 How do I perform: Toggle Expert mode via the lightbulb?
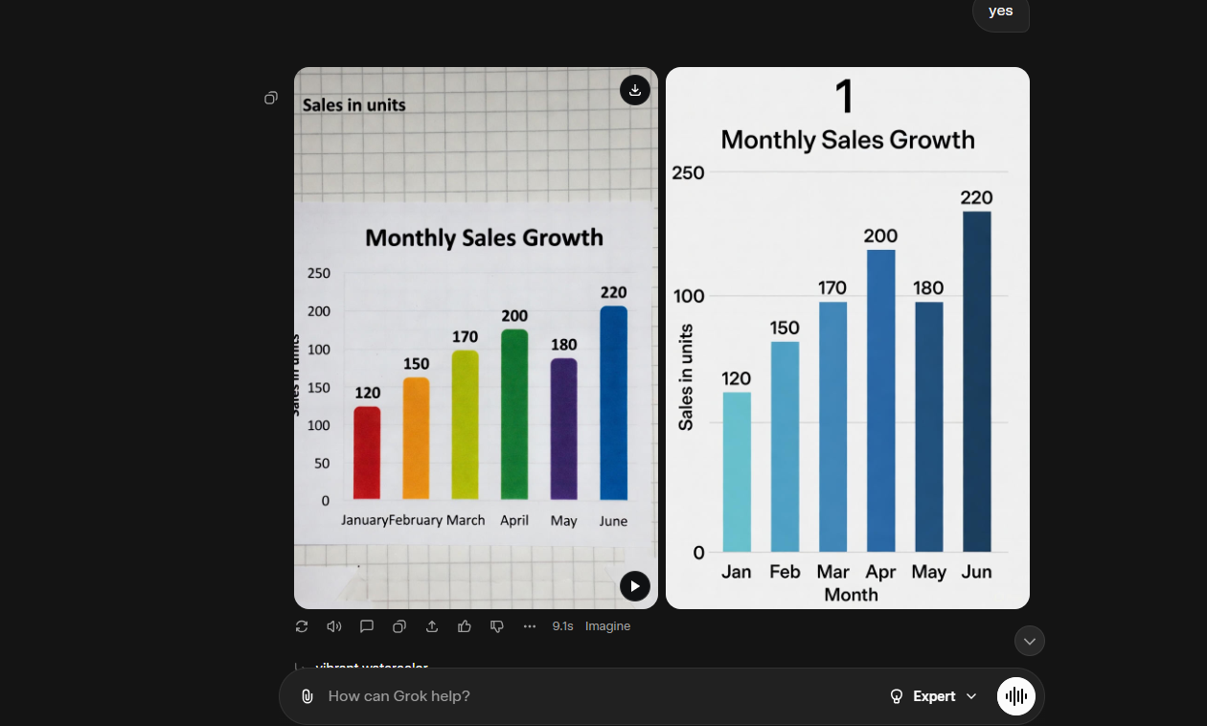pos(897,696)
